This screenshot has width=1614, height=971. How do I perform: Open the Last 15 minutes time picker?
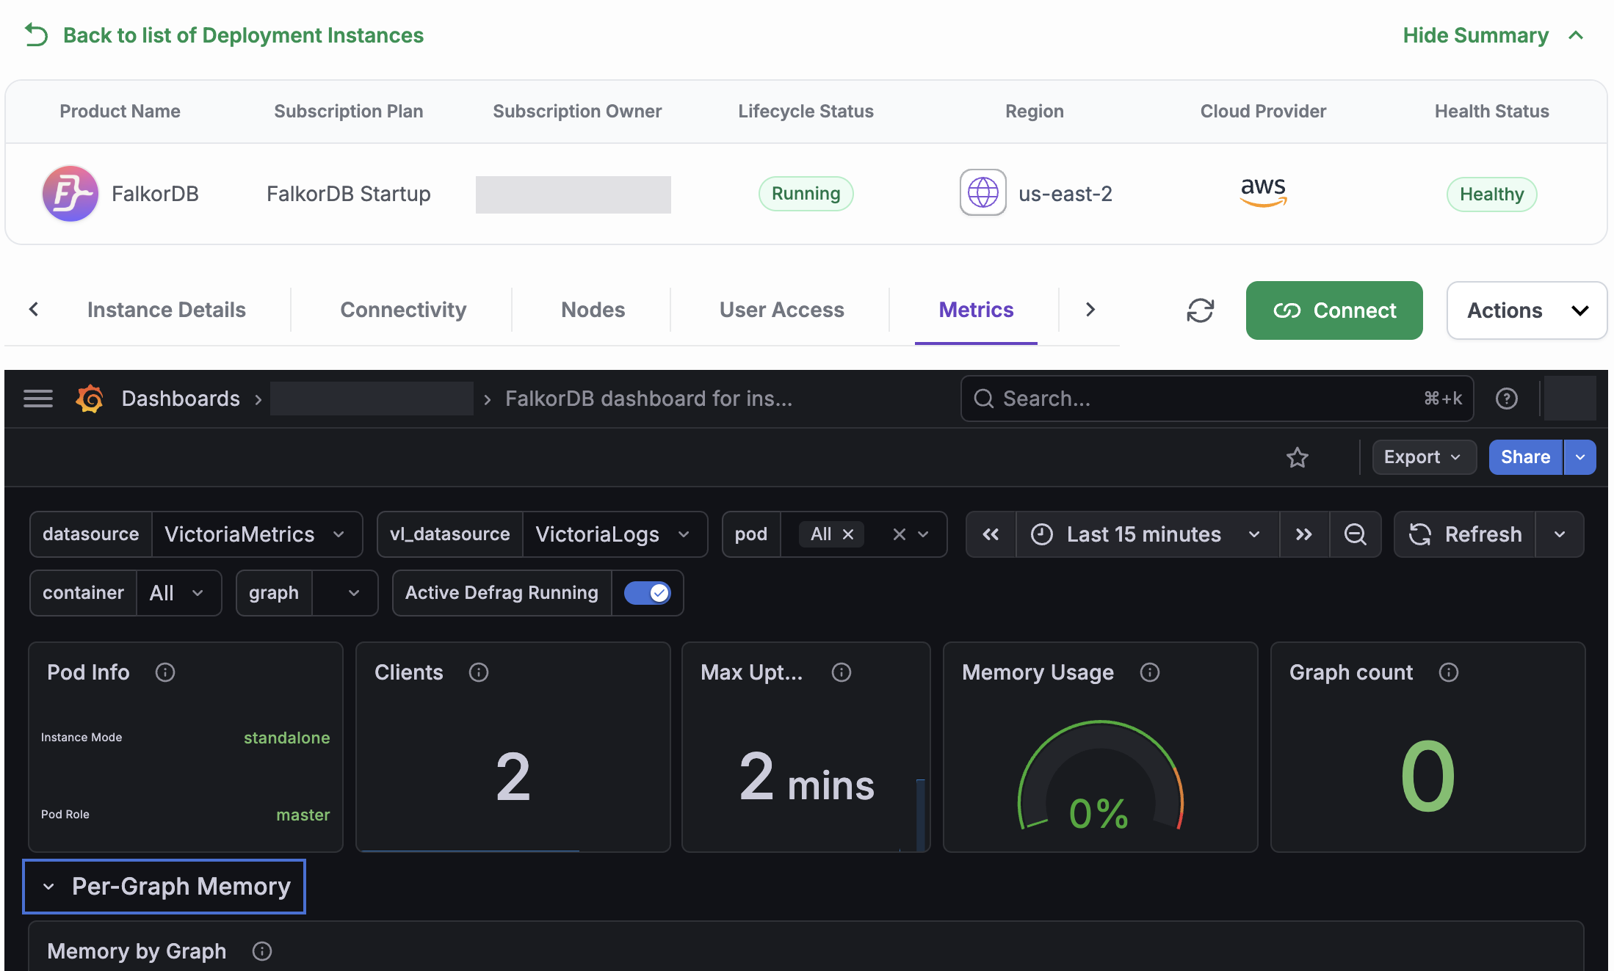coord(1148,534)
